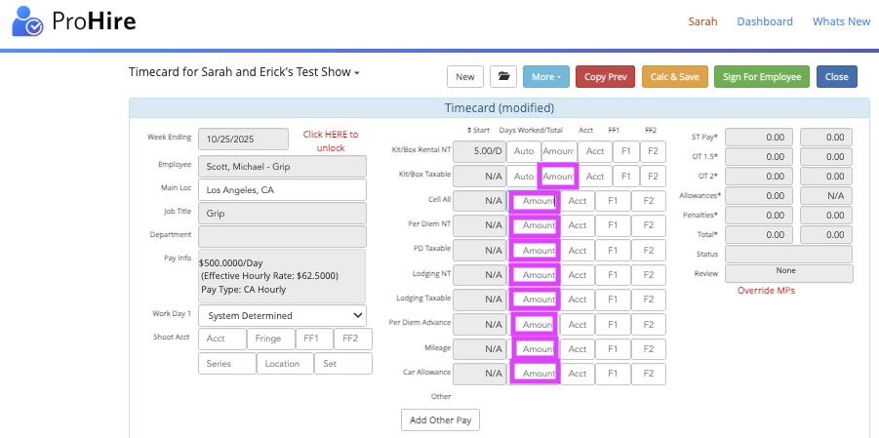Viewport: 879px width, 438px height.
Task: Click 'Click HERE to unlock' link
Action: coord(331,140)
